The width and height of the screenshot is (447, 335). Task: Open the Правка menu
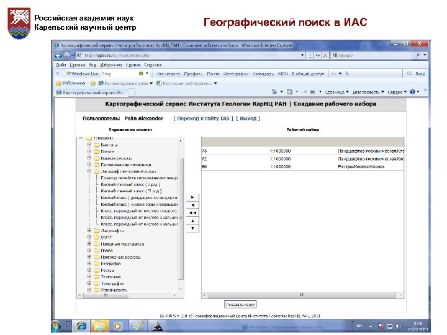point(77,65)
